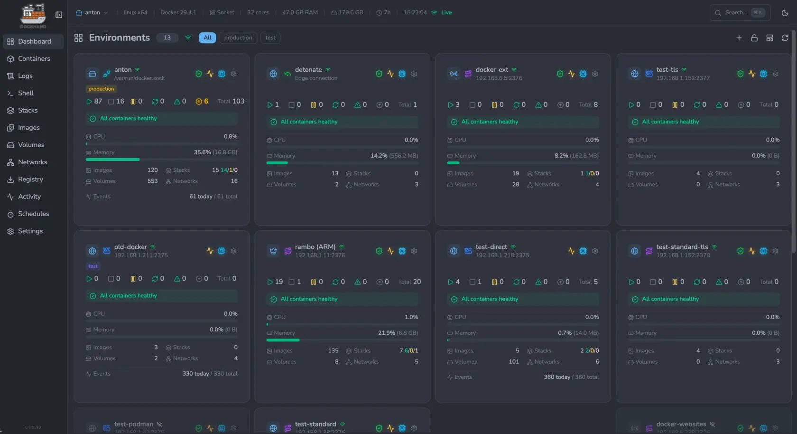
Task: Toggle dark mode moon icon
Action: coord(785,13)
